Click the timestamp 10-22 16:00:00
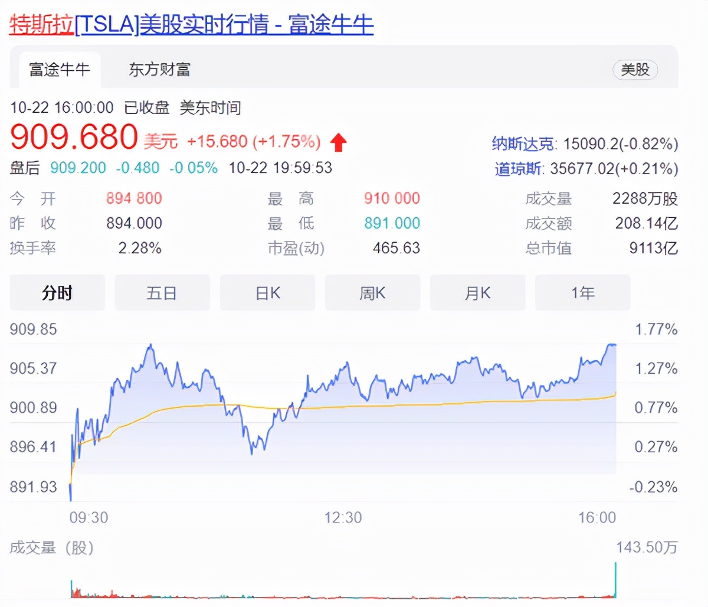 coord(62,107)
